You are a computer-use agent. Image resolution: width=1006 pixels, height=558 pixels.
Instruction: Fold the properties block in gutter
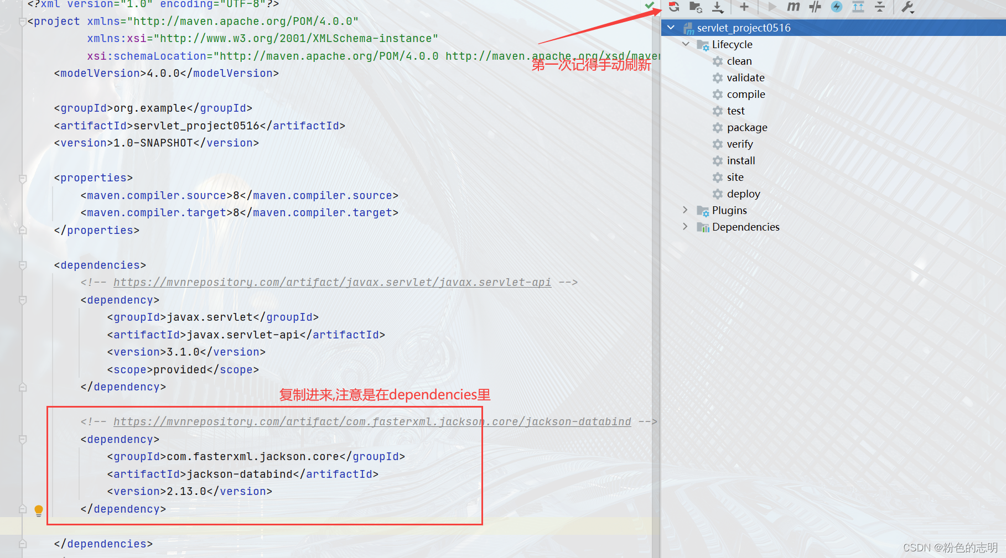[x=23, y=179]
